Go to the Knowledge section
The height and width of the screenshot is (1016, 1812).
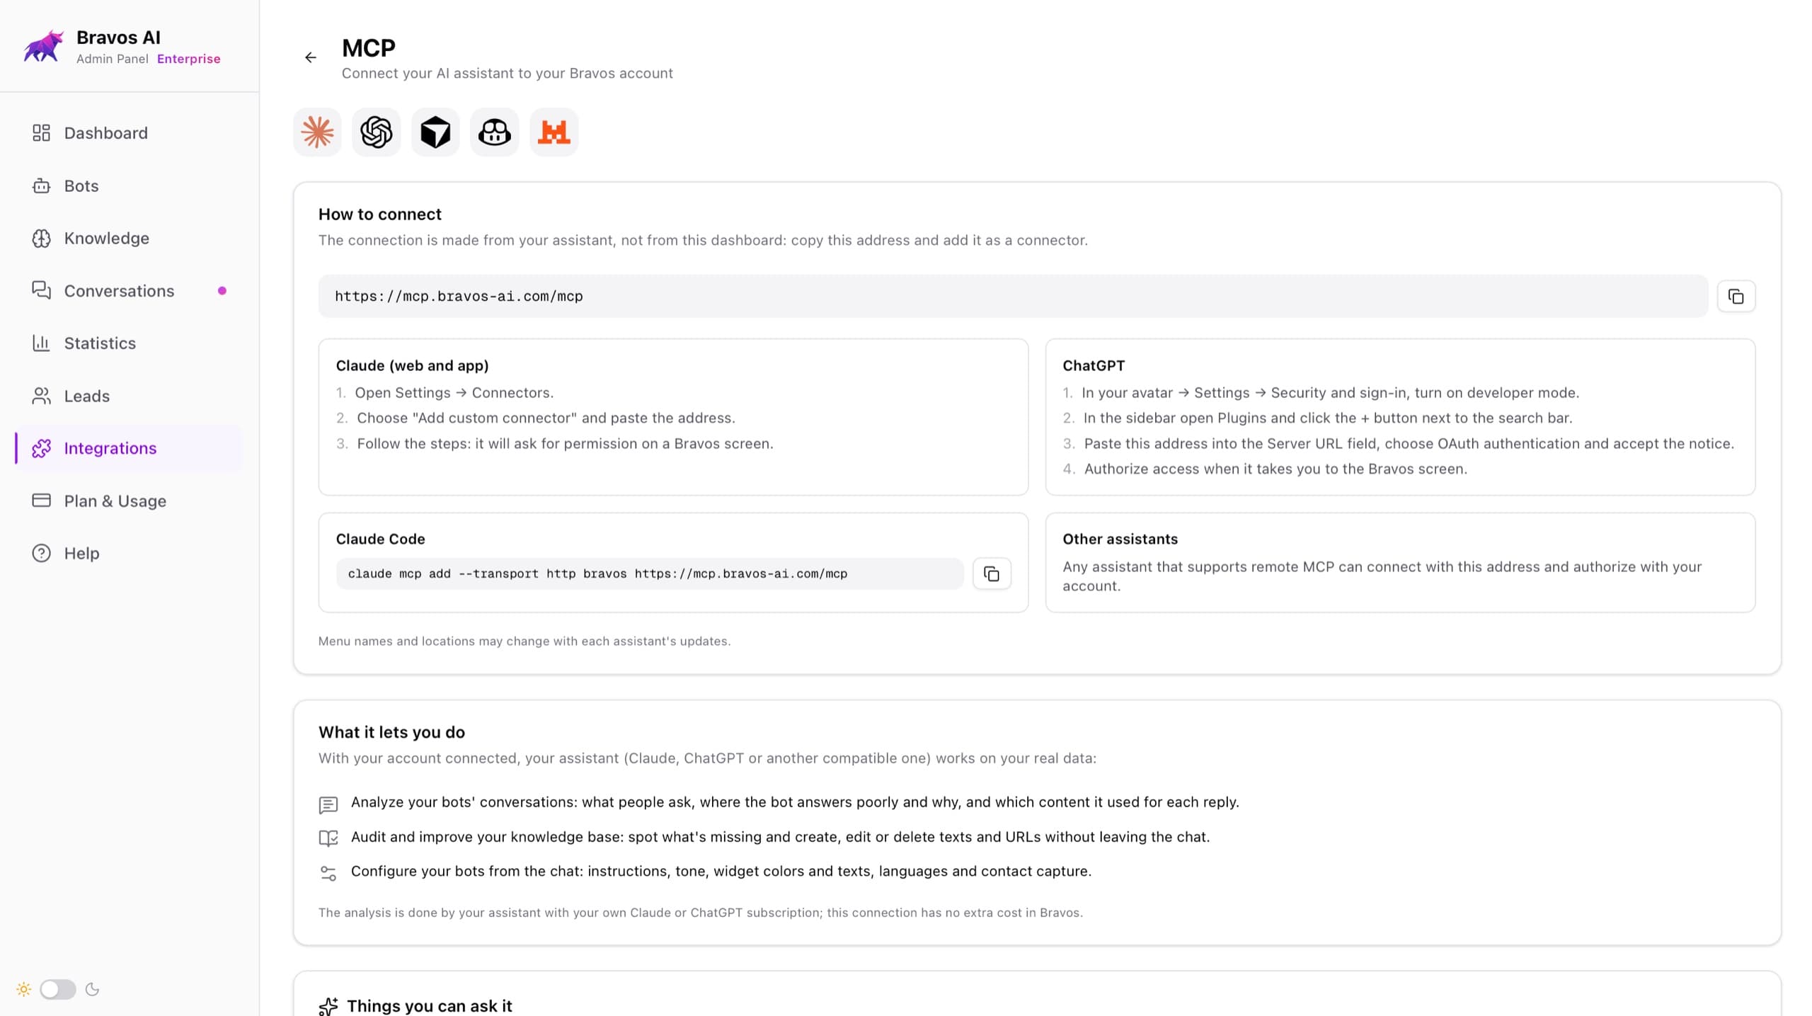[130, 239]
